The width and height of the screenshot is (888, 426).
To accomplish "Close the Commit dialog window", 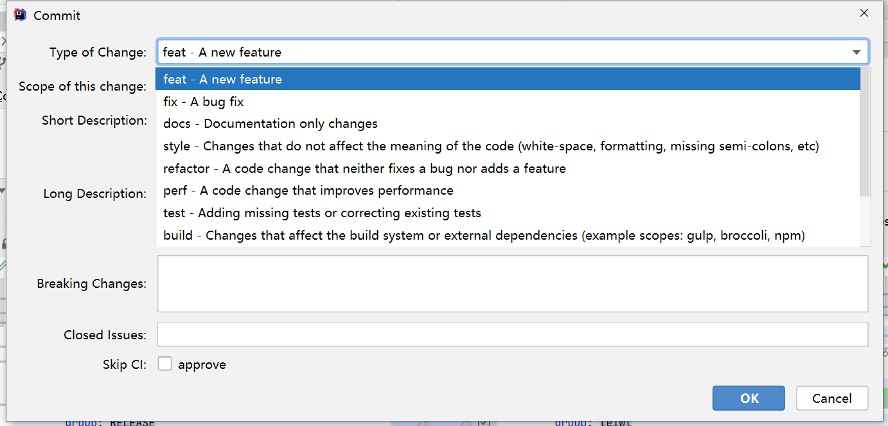I will [864, 13].
